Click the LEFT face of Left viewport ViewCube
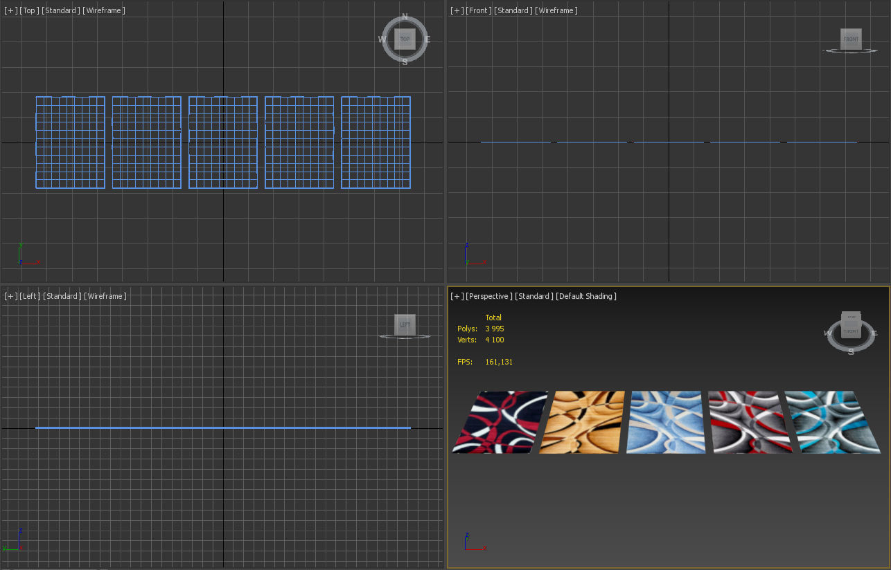Screen dimensions: 891x570 click(405, 324)
